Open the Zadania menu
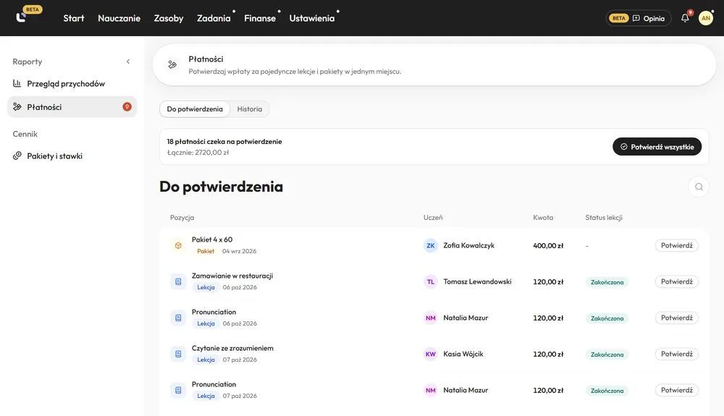724x416 pixels. [x=214, y=18]
